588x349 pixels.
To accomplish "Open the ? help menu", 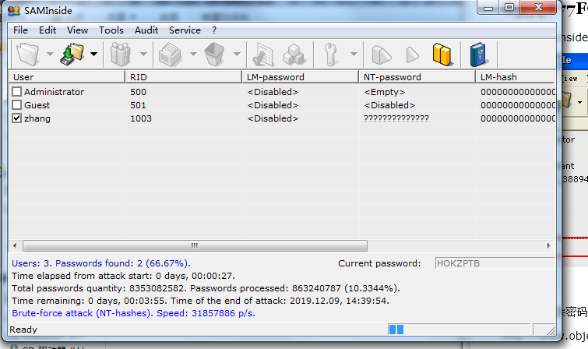I will [214, 30].
